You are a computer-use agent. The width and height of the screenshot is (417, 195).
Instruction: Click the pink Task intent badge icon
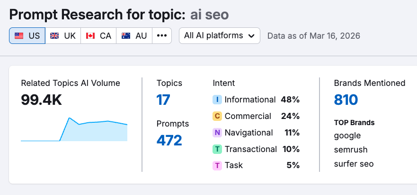(217, 166)
